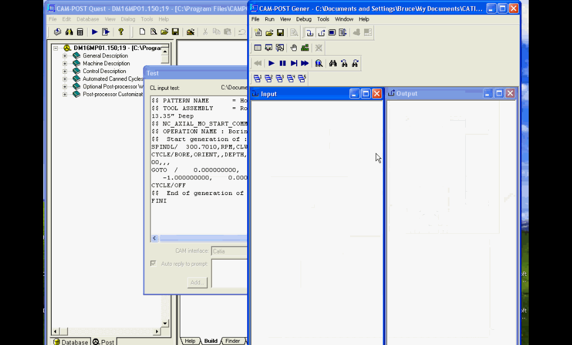Expand Automated Canned Cycles tree node
Viewport: 572px width, 345px height.
65,79
